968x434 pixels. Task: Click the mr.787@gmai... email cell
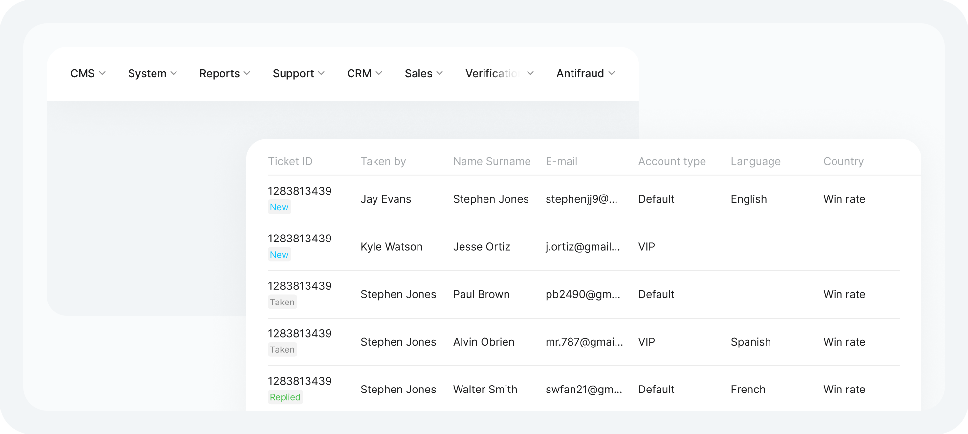(x=584, y=342)
